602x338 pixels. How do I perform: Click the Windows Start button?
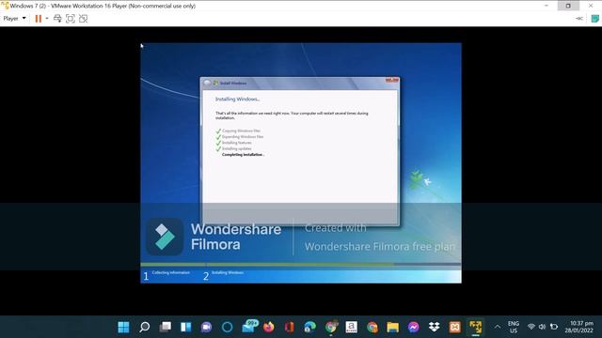coord(123,327)
